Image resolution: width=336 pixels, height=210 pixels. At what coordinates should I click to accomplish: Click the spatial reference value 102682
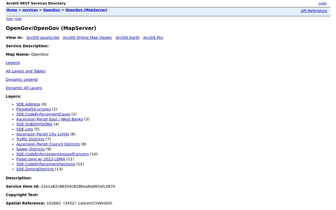(x=54, y=203)
